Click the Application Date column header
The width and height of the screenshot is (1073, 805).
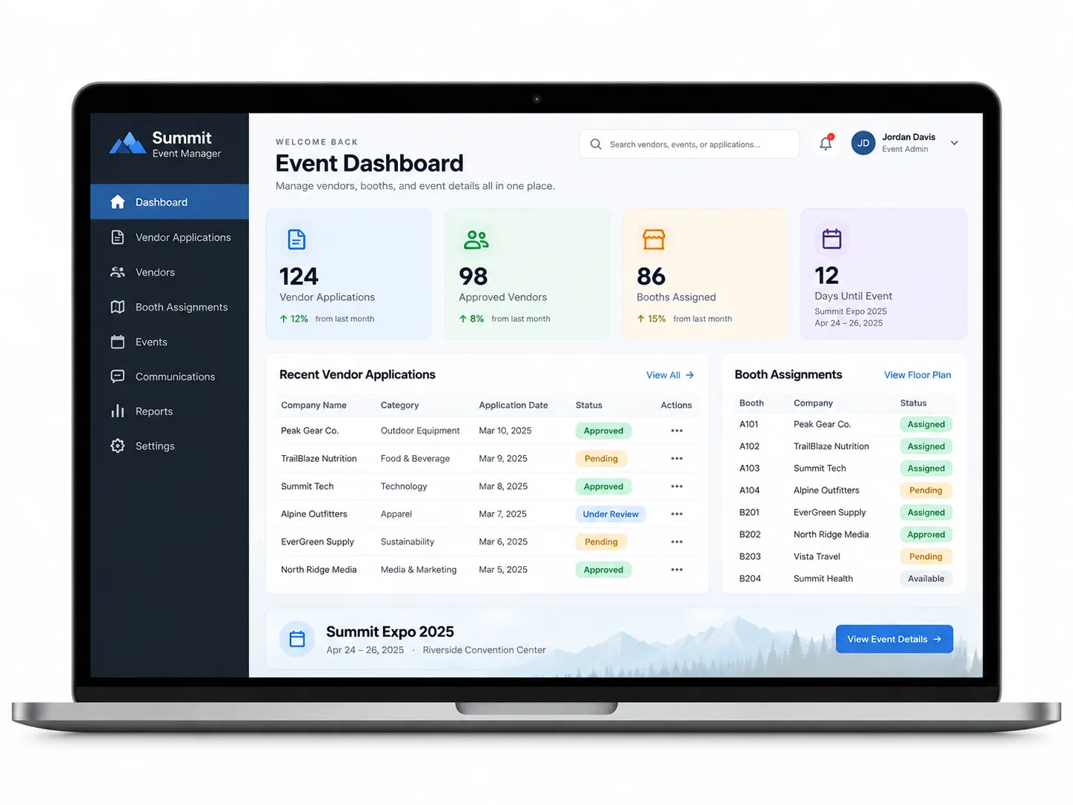(x=514, y=405)
